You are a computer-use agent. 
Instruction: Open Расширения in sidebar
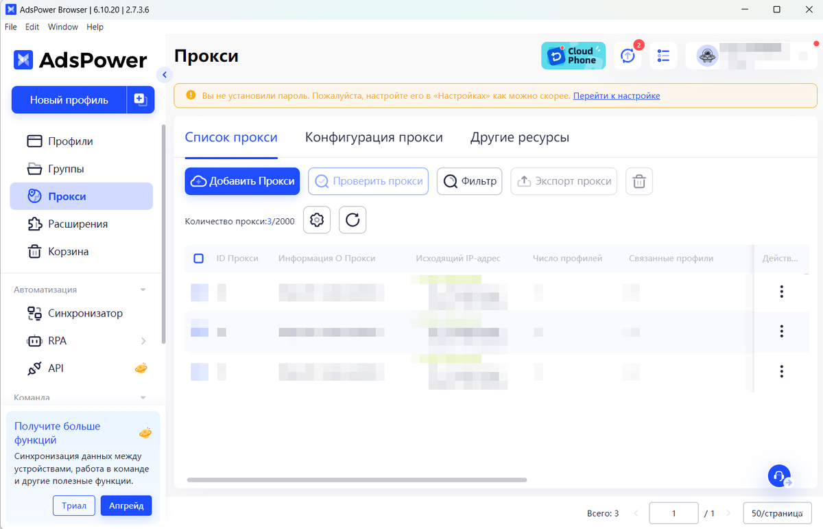click(81, 224)
